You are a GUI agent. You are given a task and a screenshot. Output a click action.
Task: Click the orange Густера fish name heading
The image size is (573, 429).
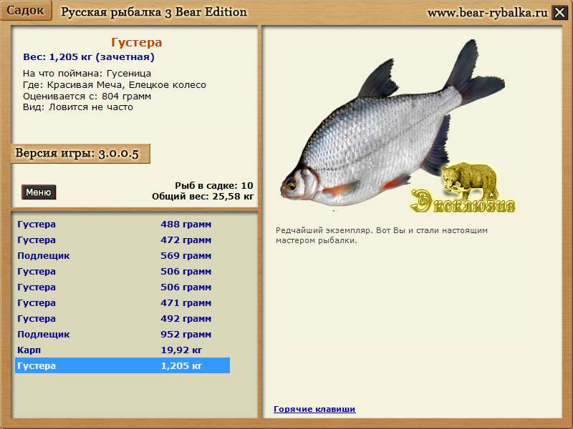pos(137,43)
